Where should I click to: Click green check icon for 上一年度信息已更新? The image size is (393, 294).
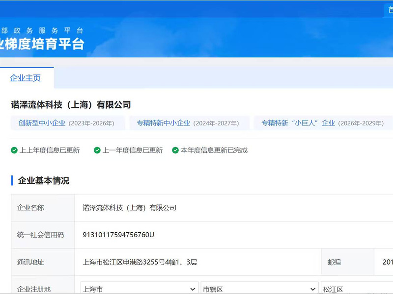[97, 150]
